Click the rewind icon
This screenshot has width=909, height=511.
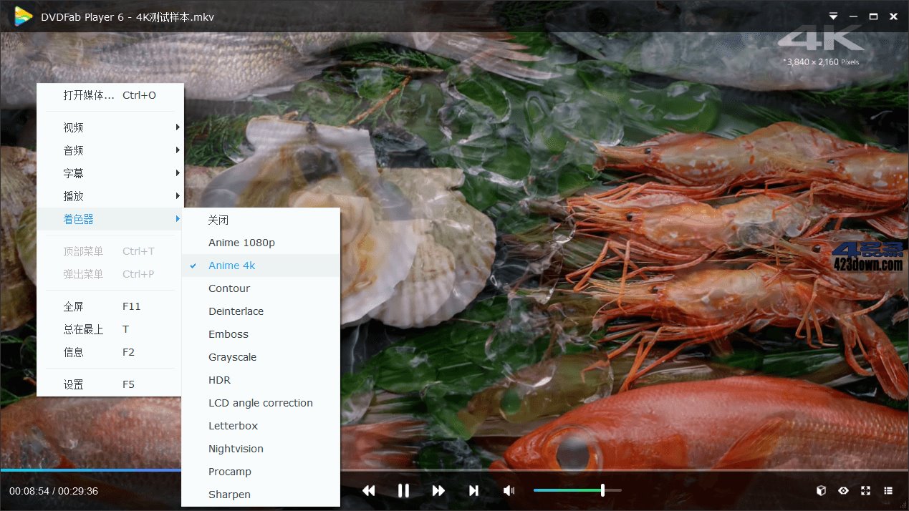pyautogui.click(x=368, y=490)
